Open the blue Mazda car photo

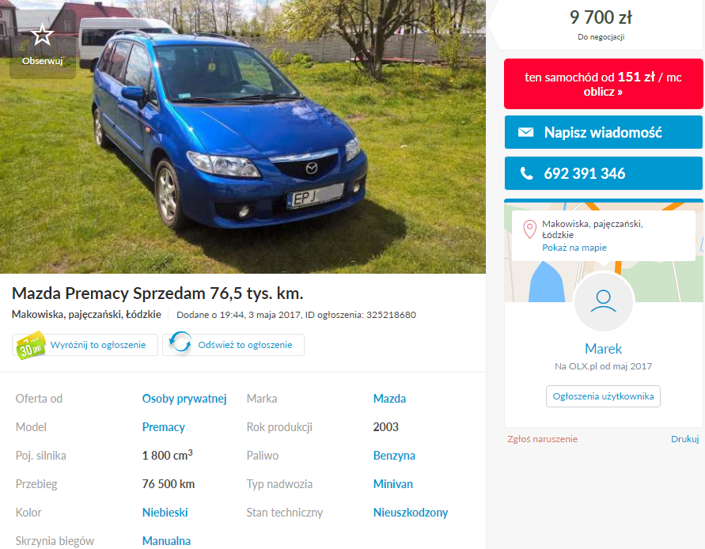(x=243, y=137)
